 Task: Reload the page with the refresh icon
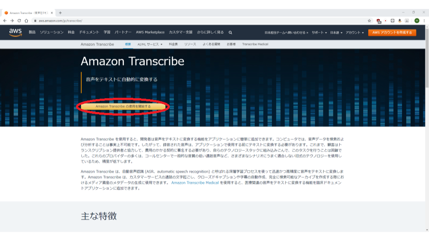(19, 21)
